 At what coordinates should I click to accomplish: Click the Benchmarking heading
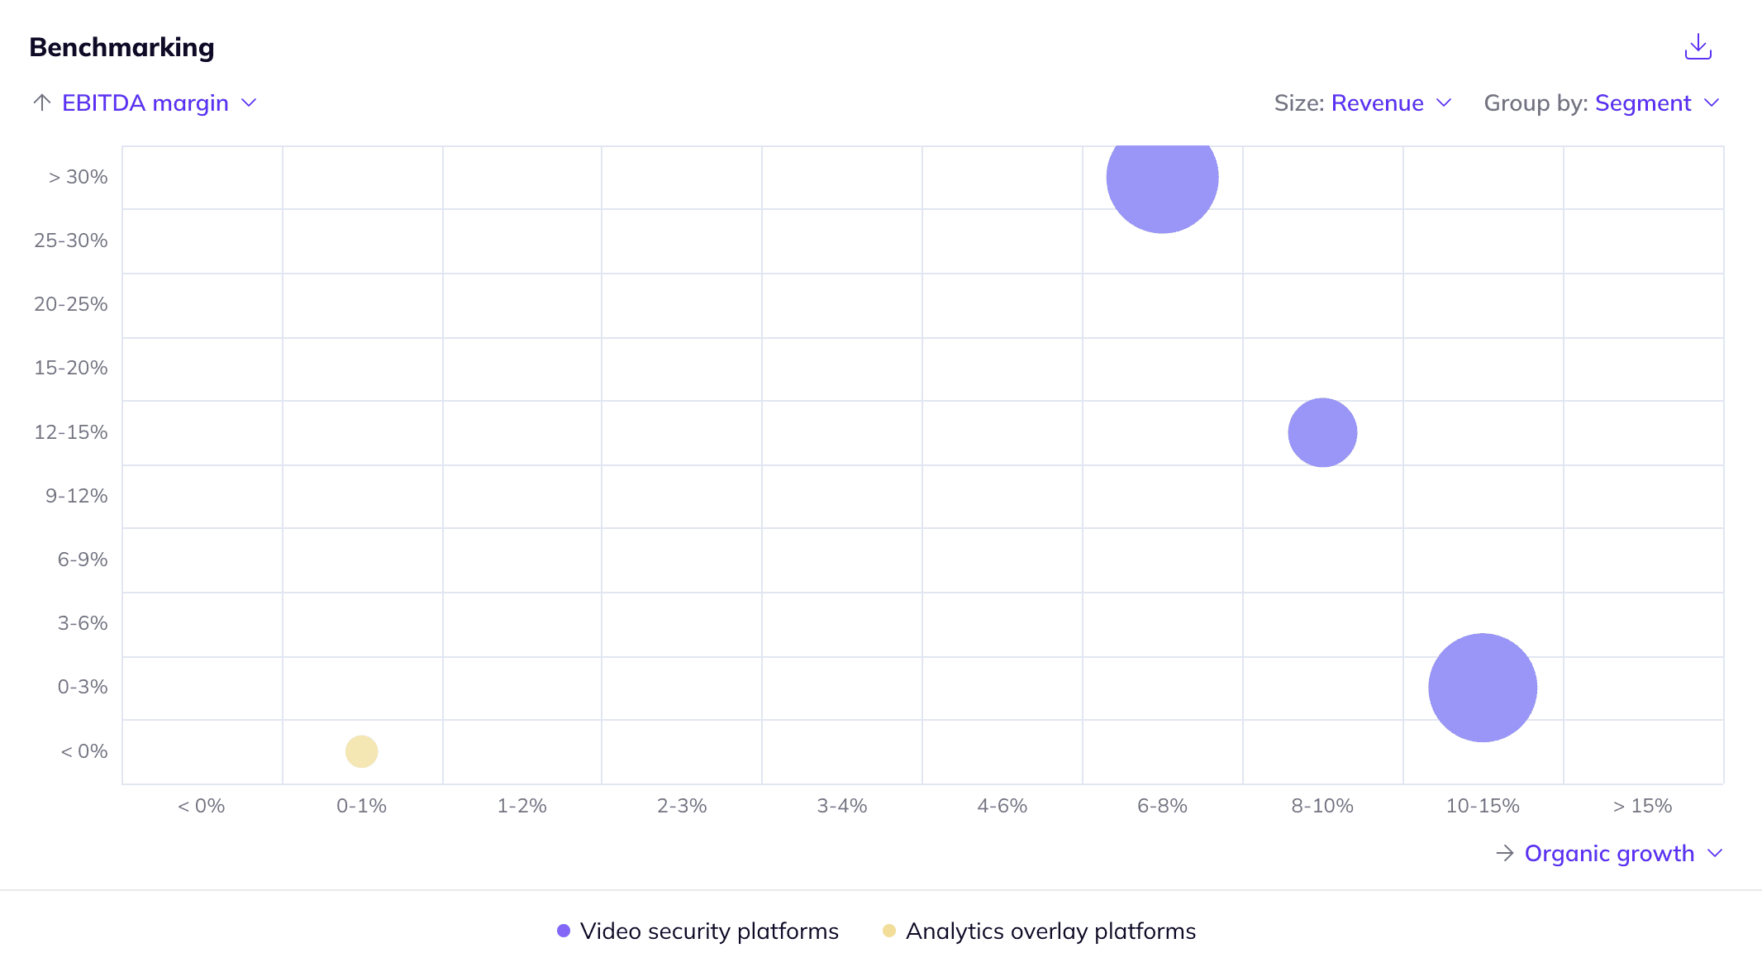(121, 47)
